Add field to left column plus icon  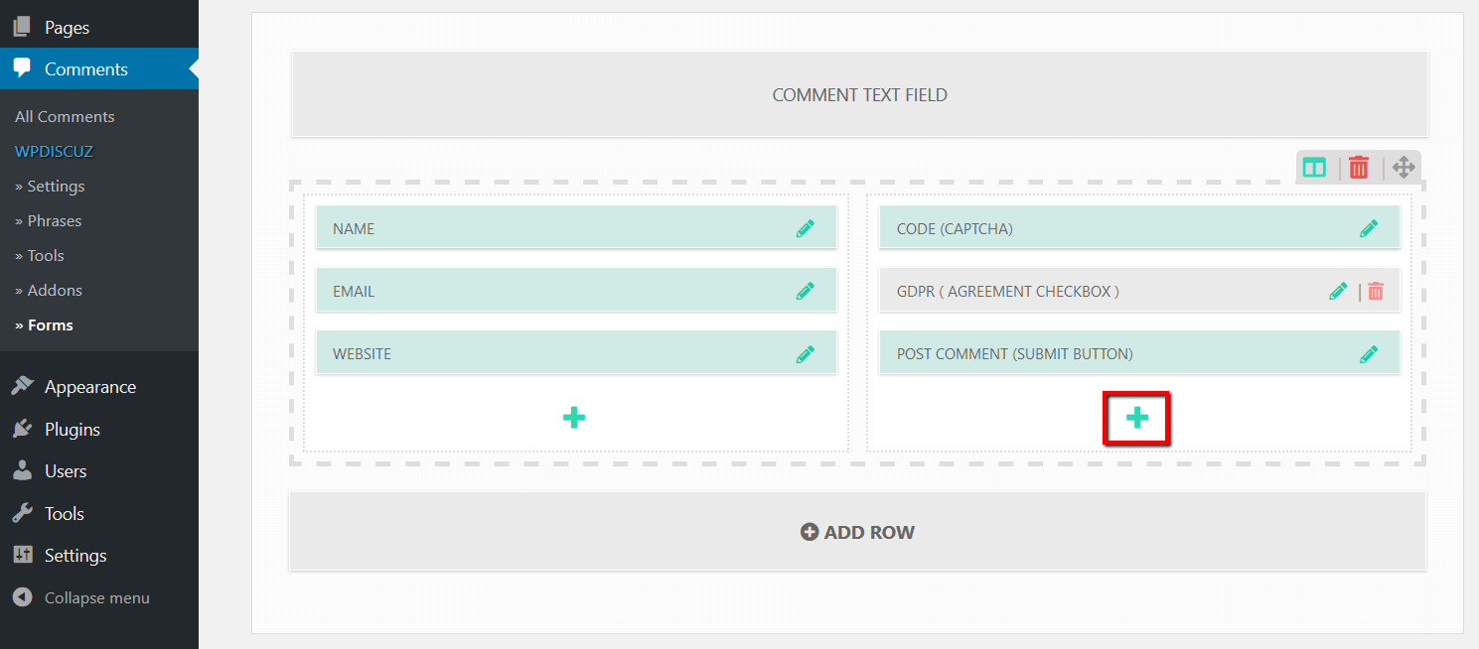click(x=574, y=418)
